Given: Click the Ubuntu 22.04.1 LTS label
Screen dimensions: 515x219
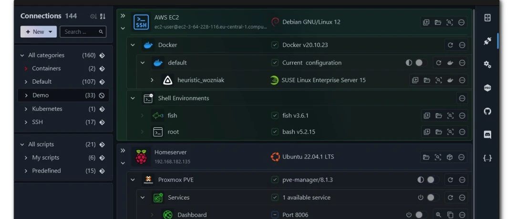Looking at the screenshot, I should (308, 157).
